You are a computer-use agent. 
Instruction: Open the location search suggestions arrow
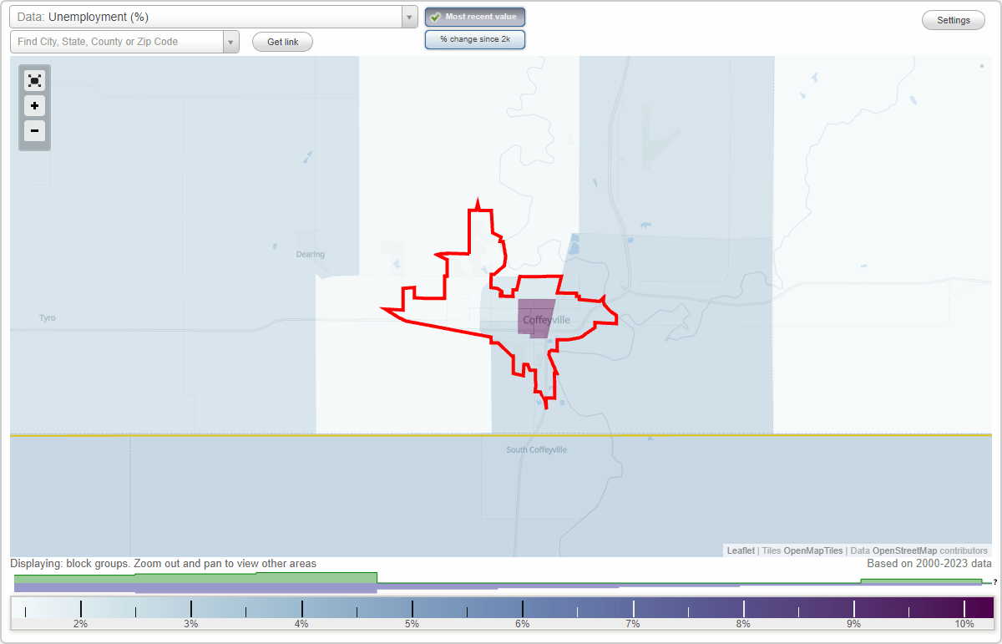pos(231,41)
